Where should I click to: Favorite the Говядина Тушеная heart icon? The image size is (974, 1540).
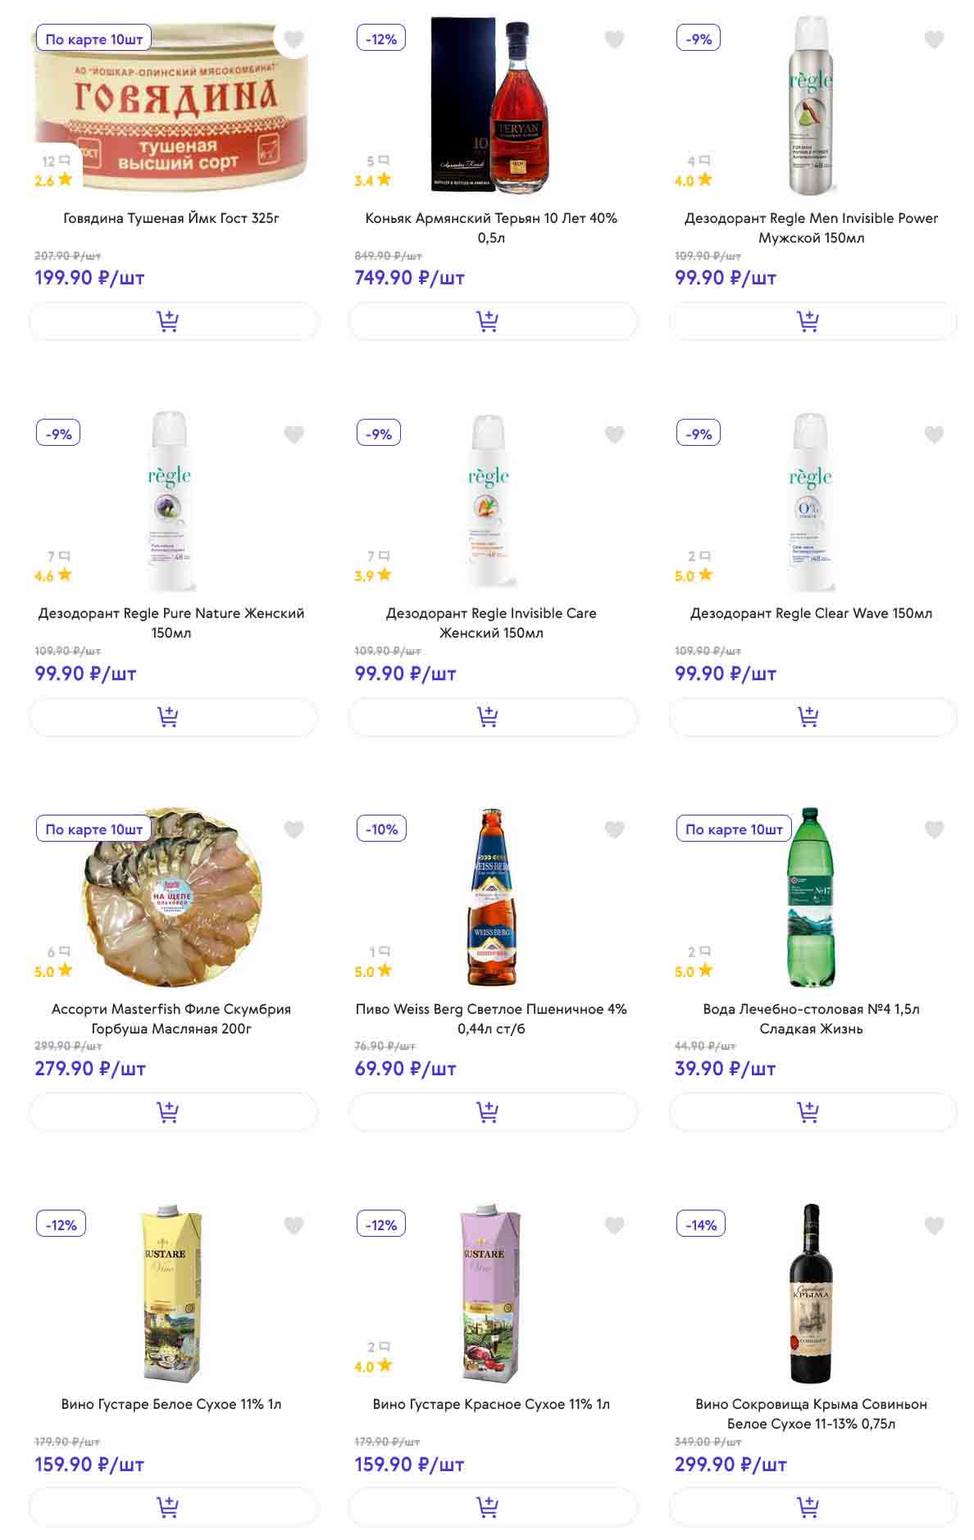(x=294, y=39)
